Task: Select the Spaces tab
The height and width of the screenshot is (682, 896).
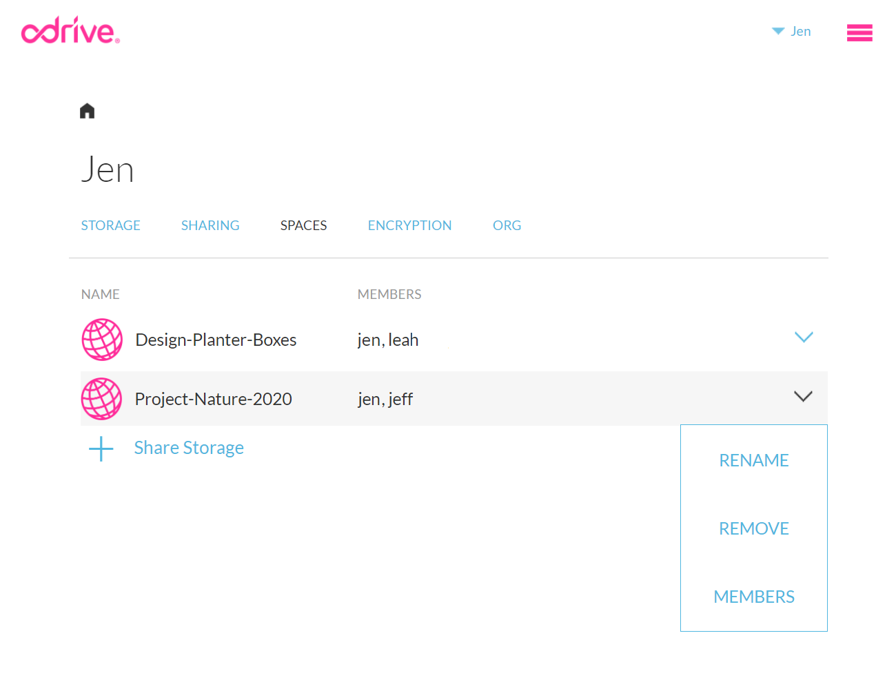Action: pos(303,225)
